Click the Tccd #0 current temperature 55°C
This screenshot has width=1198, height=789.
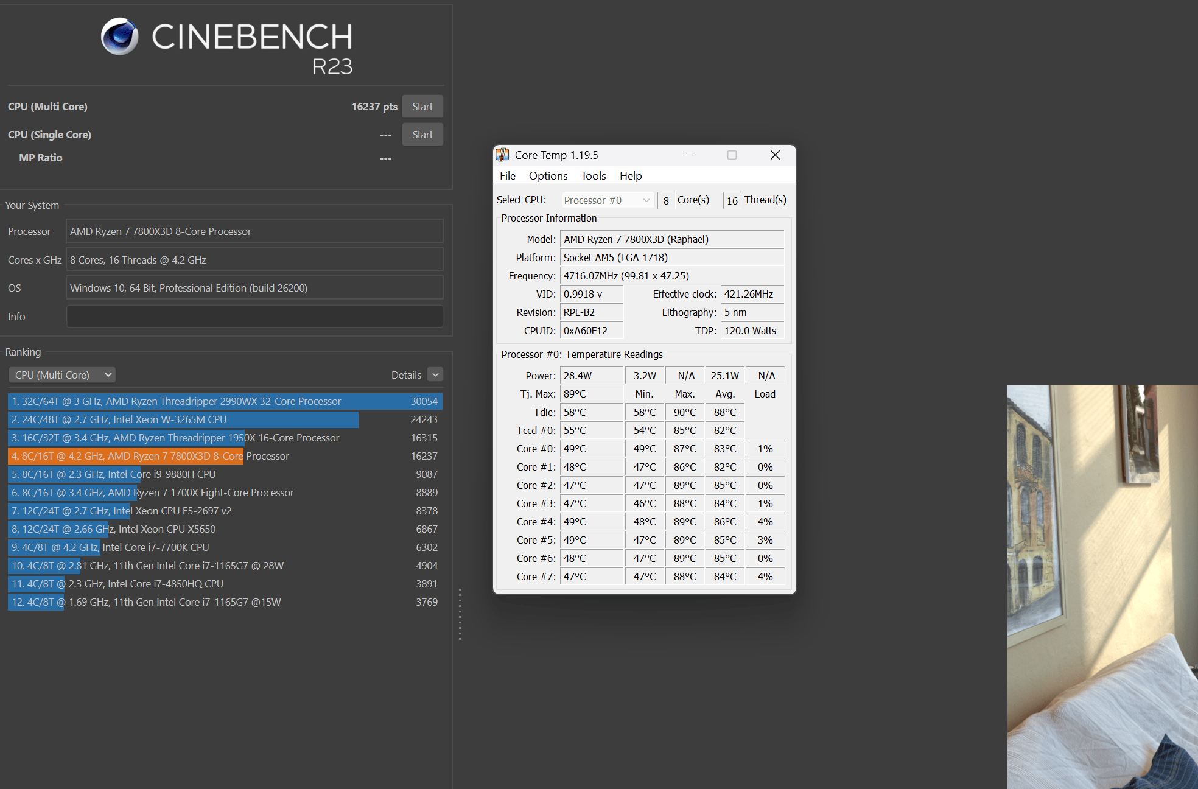coord(592,430)
